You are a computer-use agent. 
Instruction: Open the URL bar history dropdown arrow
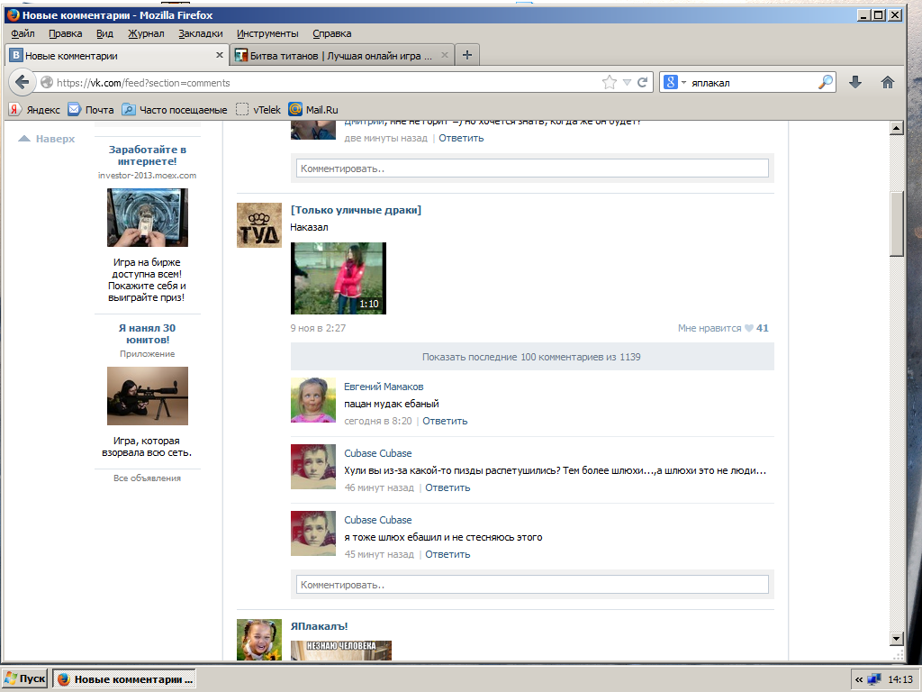coord(627,83)
